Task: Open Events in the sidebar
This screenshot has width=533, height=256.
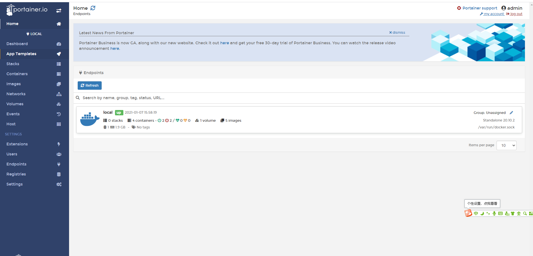Action: (x=35, y=114)
